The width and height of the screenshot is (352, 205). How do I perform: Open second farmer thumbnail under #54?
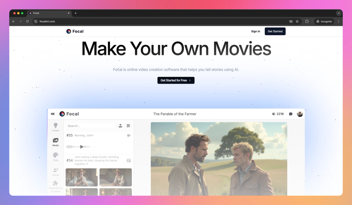coord(116,177)
